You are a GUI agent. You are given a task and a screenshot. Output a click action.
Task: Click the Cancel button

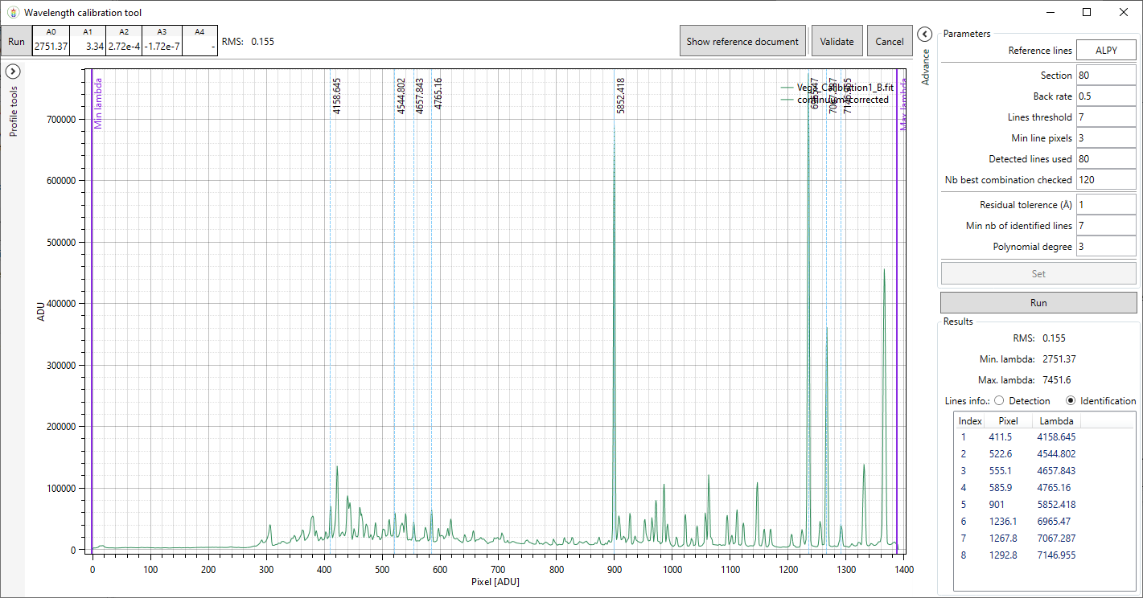(890, 41)
